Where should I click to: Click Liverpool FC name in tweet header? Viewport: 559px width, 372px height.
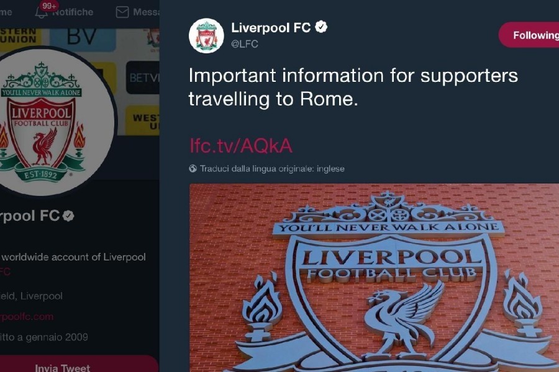click(271, 27)
